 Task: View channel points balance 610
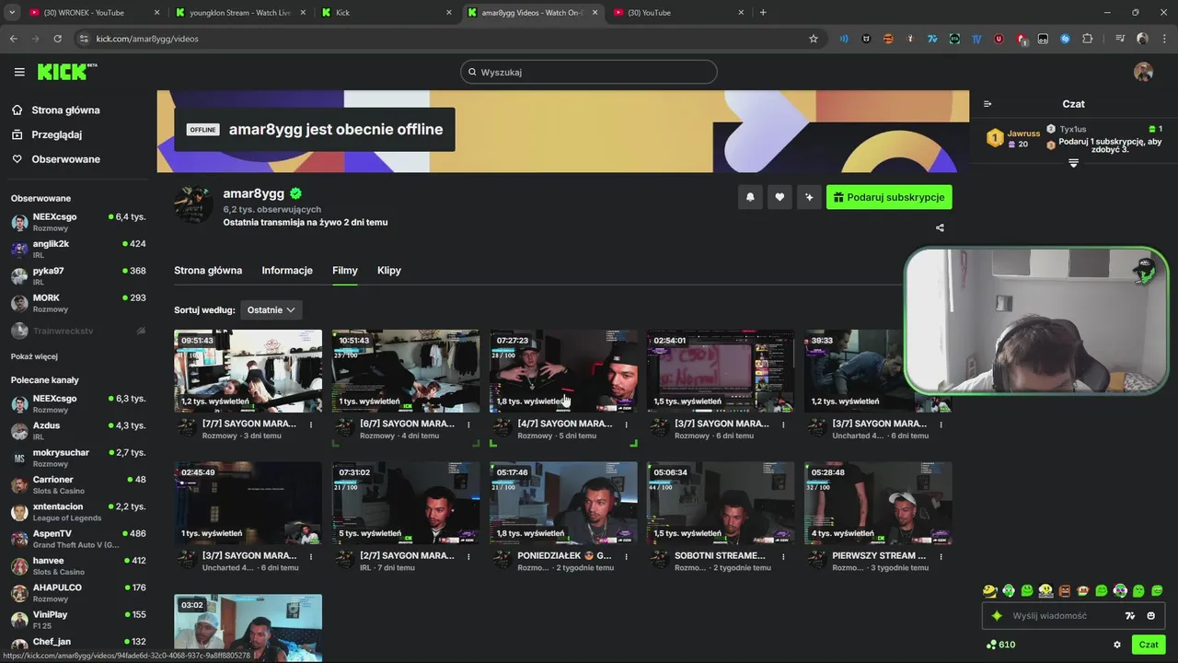1000,645
